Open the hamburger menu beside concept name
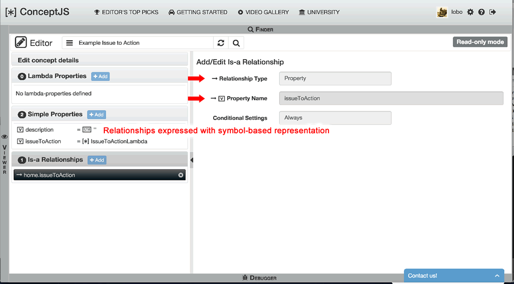 tap(69, 43)
